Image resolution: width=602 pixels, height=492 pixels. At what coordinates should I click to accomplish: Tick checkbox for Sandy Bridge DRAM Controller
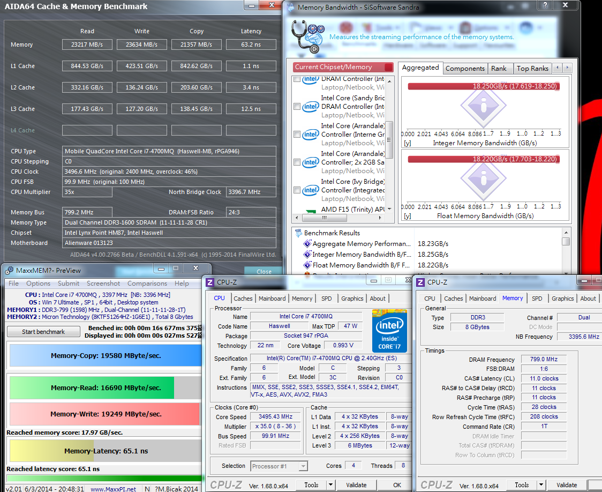coord(297,107)
